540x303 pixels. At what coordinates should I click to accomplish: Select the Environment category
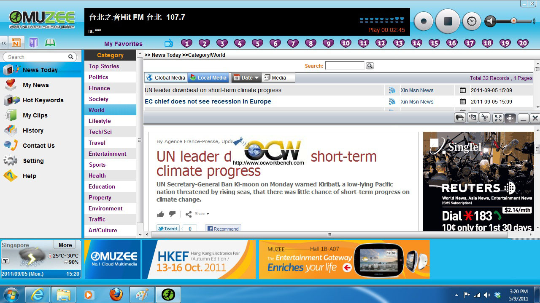pyautogui.click(x=110, y=208)
